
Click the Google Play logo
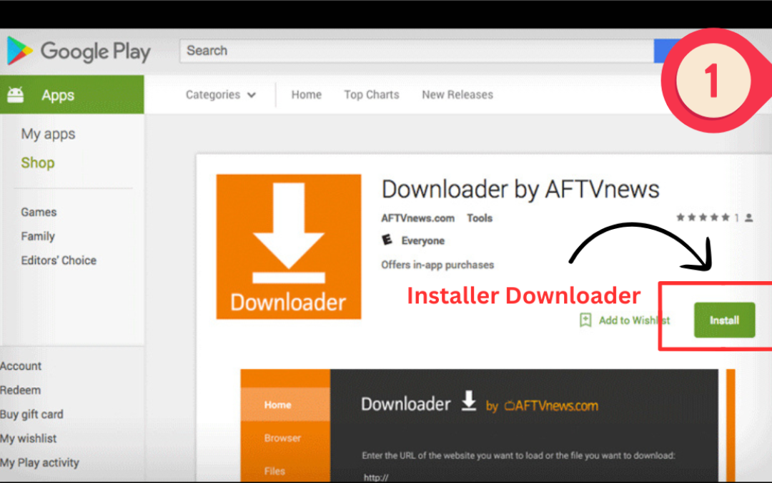click(79, 52)
